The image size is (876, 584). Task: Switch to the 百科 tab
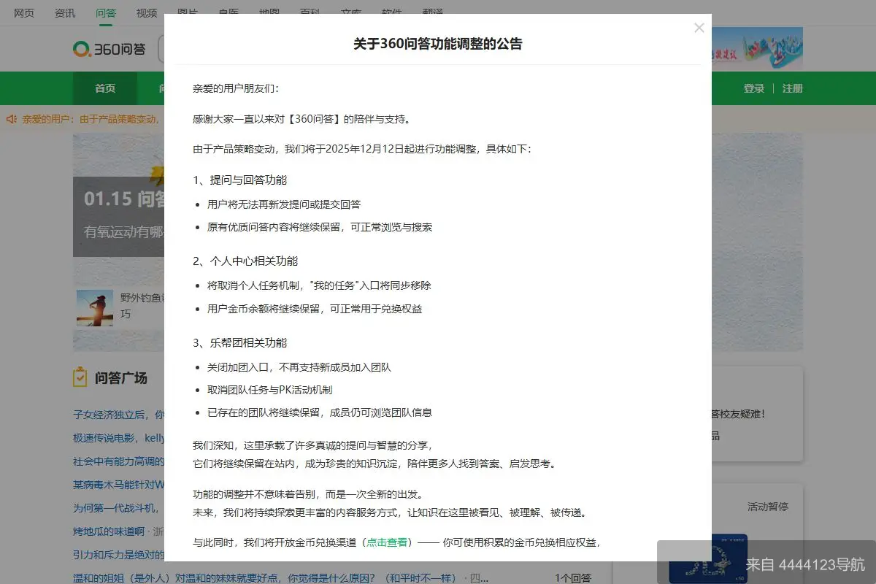click(310, 12)
